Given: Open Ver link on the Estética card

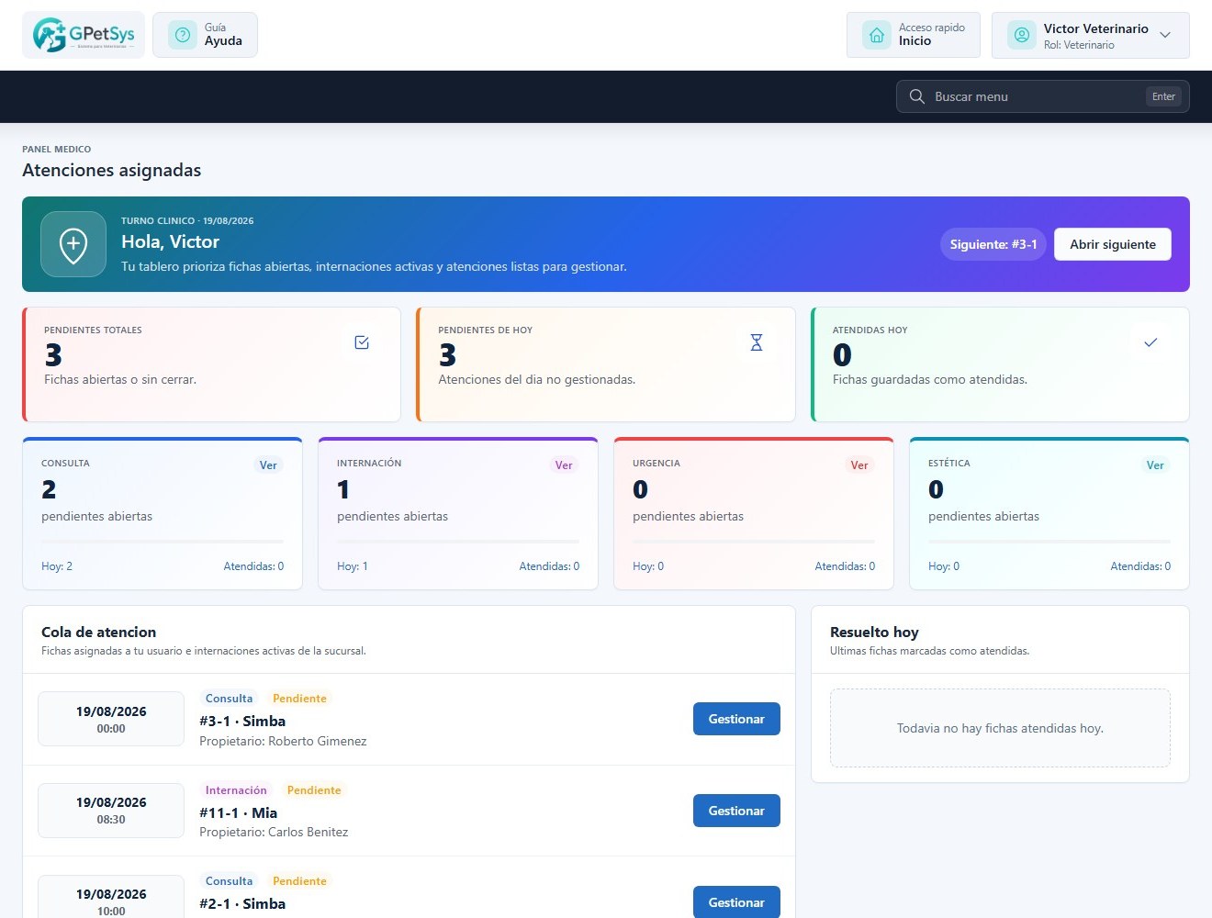Looking at the screenshot, I should [x=1155, y=465].
